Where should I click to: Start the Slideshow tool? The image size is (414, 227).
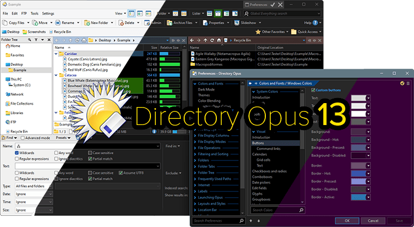click(x=245, y=23)
